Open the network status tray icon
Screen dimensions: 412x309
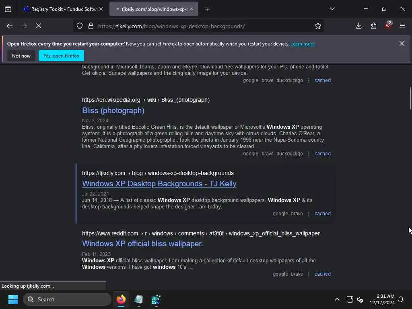click(x=350, y=299)
